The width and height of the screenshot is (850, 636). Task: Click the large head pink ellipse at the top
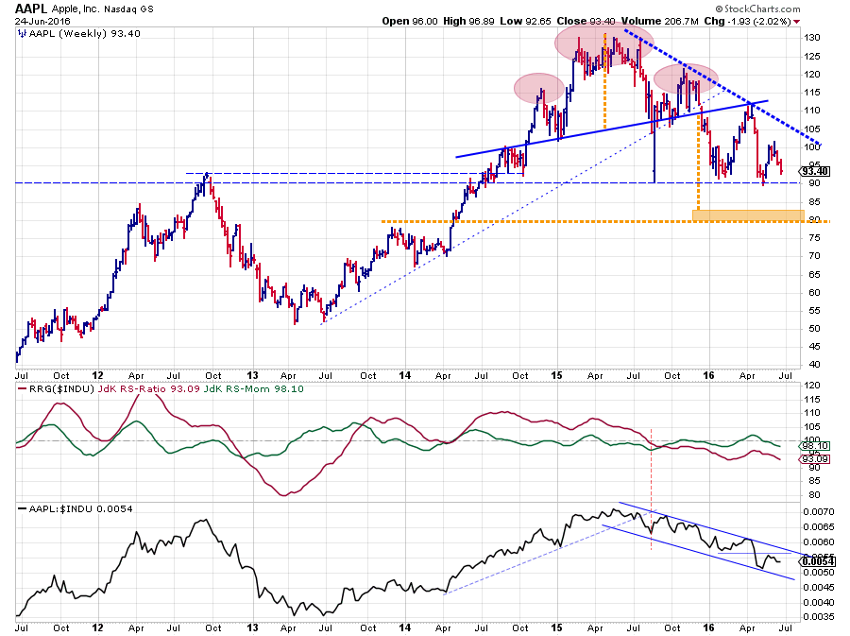pyautogui.click(x=603, y=43)
